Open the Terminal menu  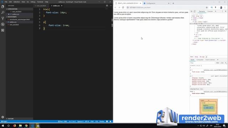coord(40,2)
